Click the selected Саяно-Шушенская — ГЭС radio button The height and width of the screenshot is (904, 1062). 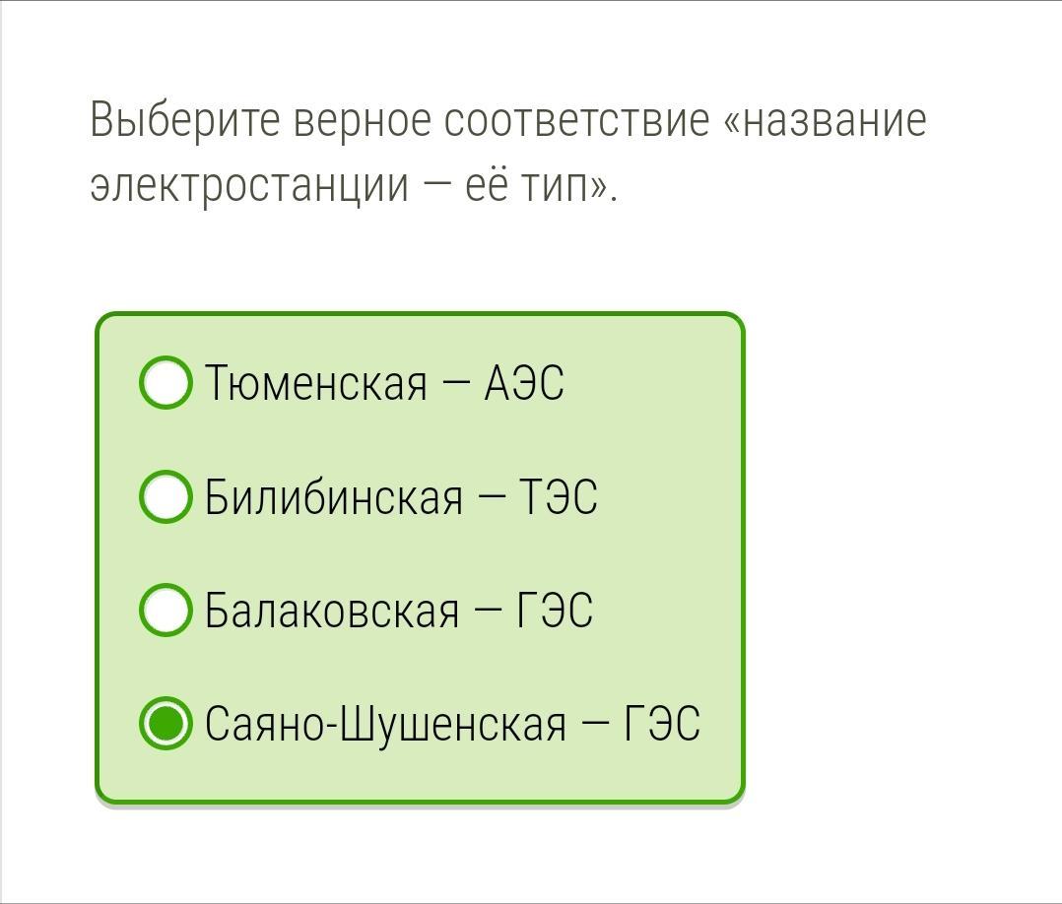pos(166,724)
